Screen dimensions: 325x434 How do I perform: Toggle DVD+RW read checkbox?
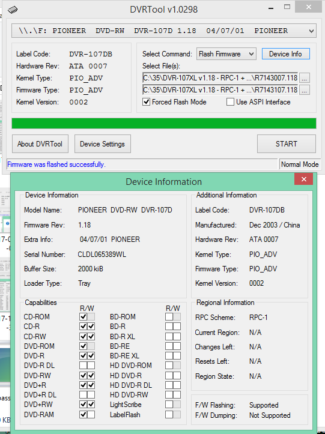[84, 405]
